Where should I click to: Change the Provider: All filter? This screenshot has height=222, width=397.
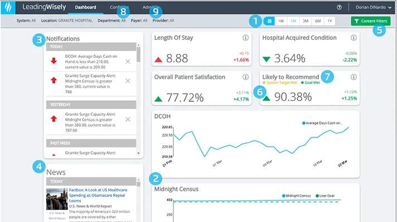(x=163, y=21)
